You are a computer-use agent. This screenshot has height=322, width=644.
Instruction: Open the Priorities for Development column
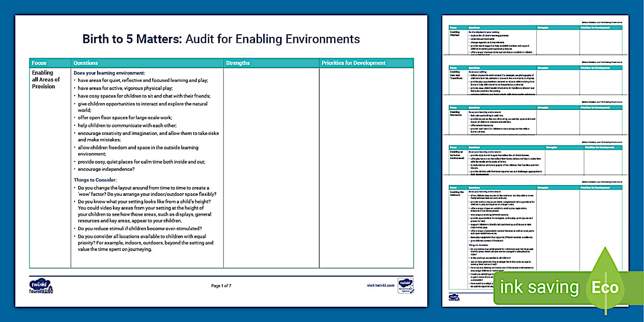[x=354, y=63]
